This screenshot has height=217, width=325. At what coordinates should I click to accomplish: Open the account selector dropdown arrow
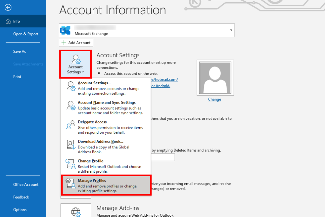231,30
